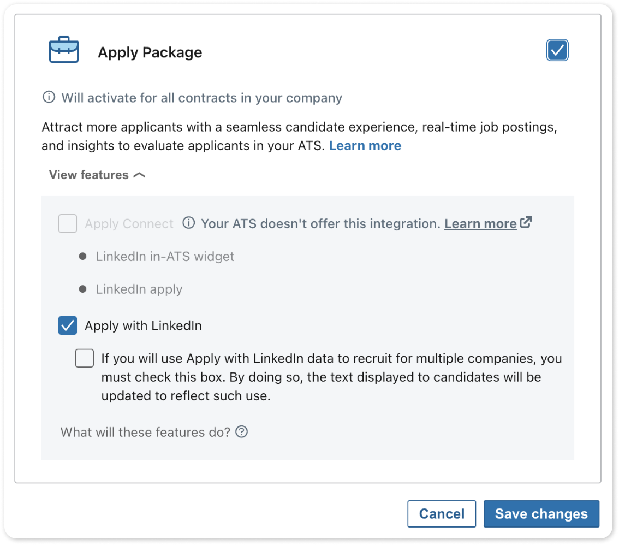Click the question mark help icon

(242, 431)
